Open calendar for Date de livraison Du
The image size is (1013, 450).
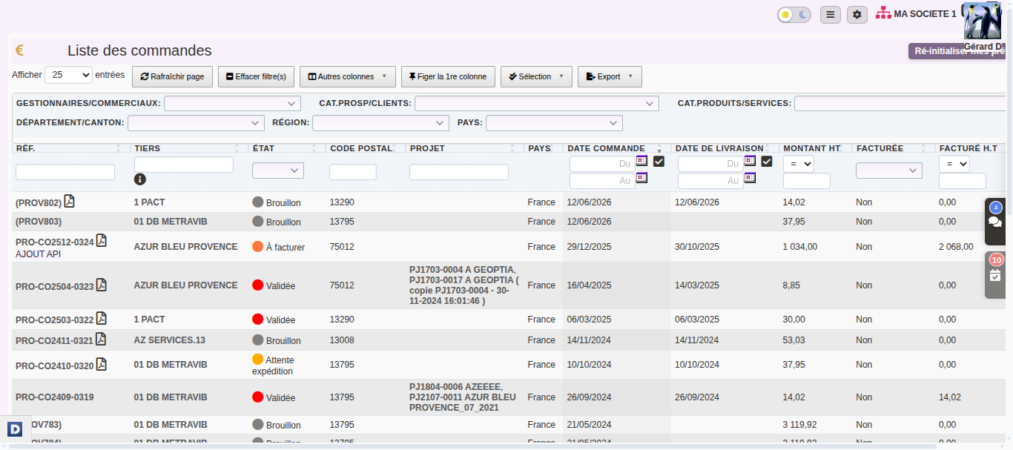click(750, 160)
